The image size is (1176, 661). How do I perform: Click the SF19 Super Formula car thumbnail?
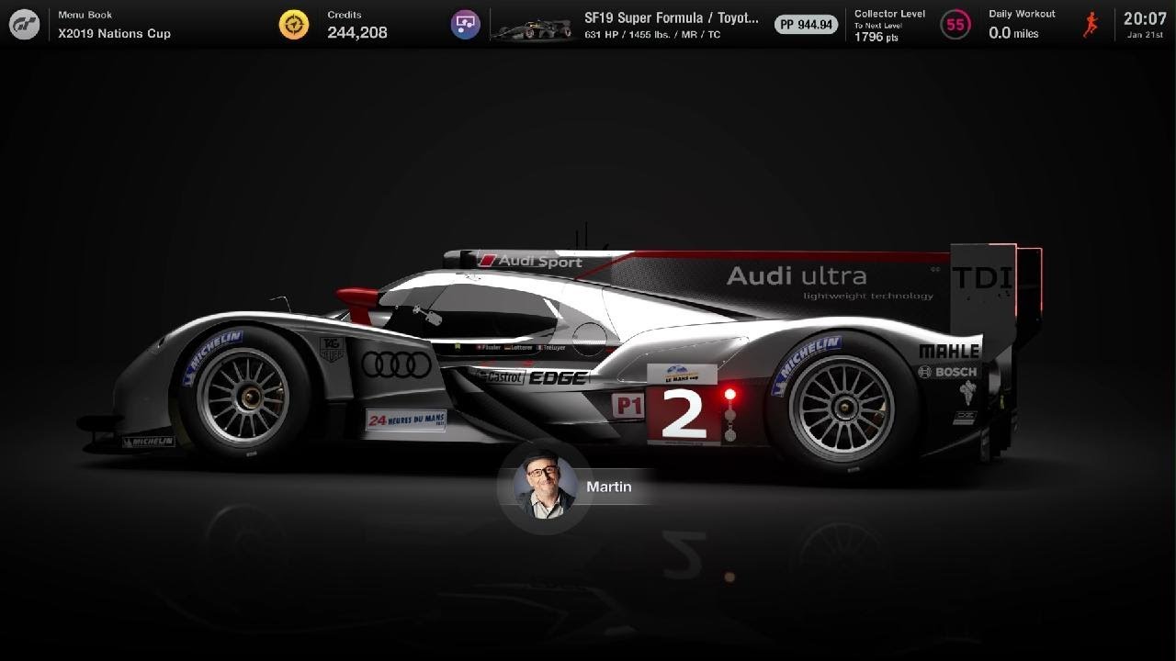coord(534,29)
